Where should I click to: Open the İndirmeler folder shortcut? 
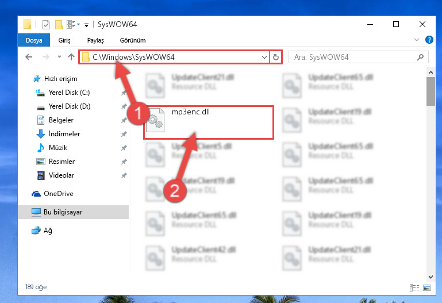(x=64, y=134)
